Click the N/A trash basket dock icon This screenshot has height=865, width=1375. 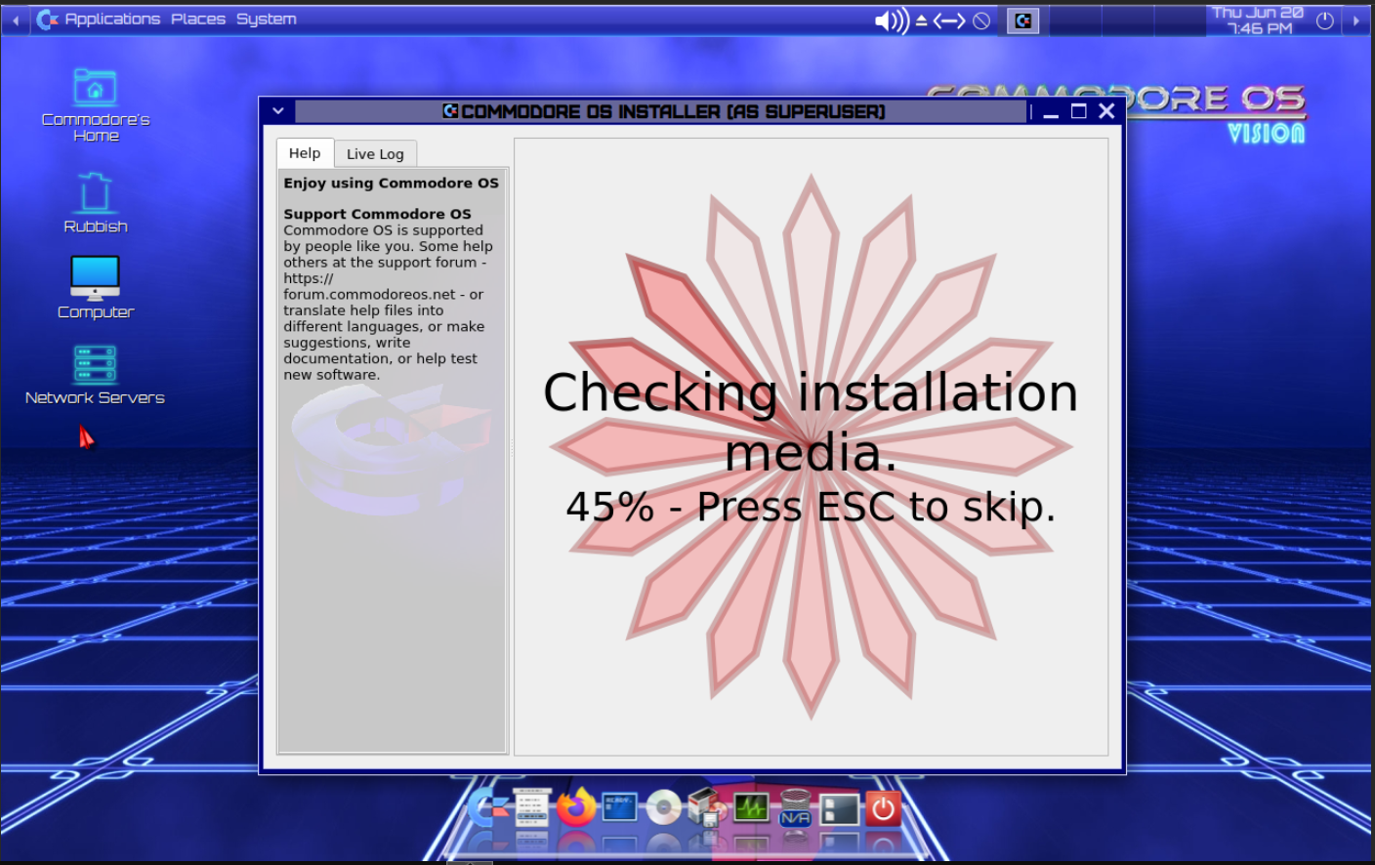795,808
